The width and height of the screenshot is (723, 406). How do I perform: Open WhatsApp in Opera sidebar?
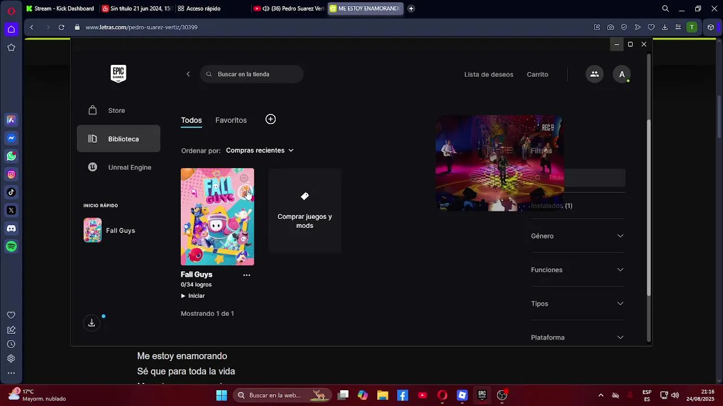(x=11, y=156)
